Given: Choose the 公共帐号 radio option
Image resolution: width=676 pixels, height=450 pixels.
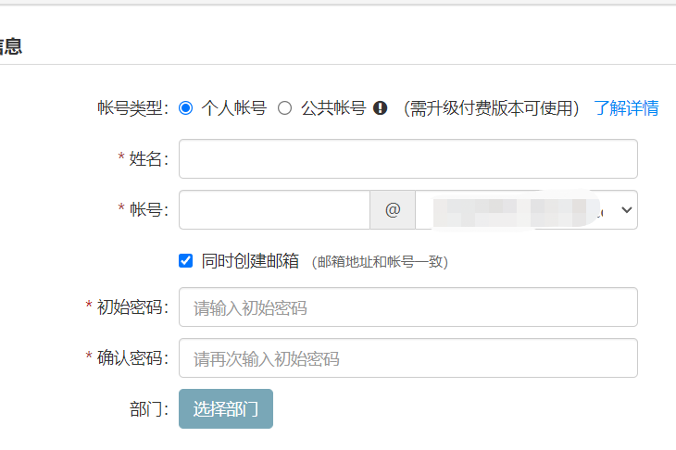Looking at the screenshot, I should [284, 108].
